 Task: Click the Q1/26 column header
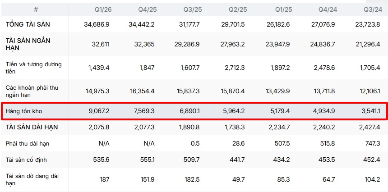point(103,9)
